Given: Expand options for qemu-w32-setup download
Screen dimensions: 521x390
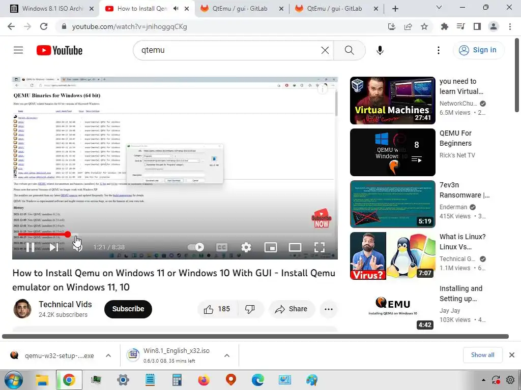Looking at the screenshot, I should [x=108, y=355].
